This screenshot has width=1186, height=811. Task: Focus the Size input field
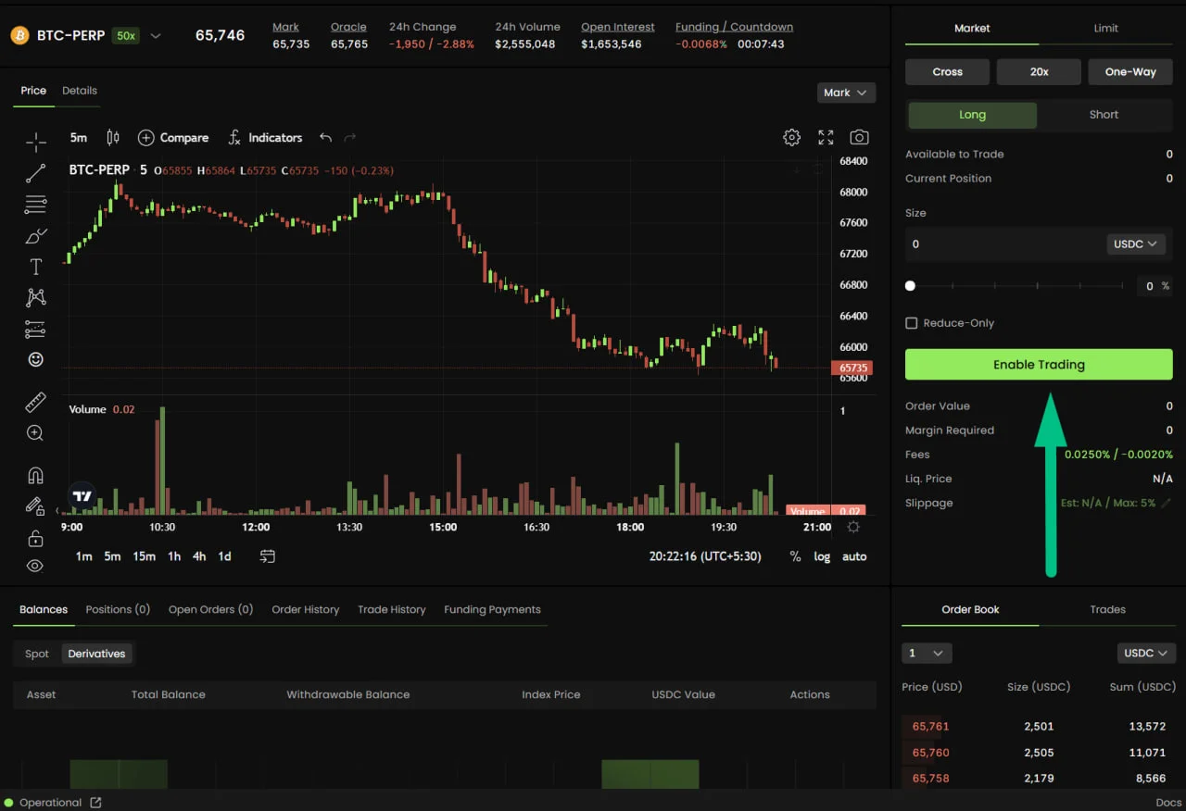click(1003, 243)
